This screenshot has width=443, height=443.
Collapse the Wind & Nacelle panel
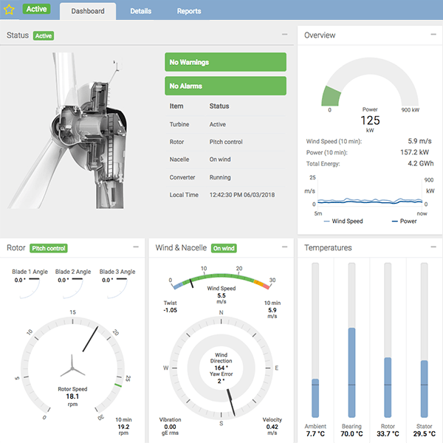point(285,247)
